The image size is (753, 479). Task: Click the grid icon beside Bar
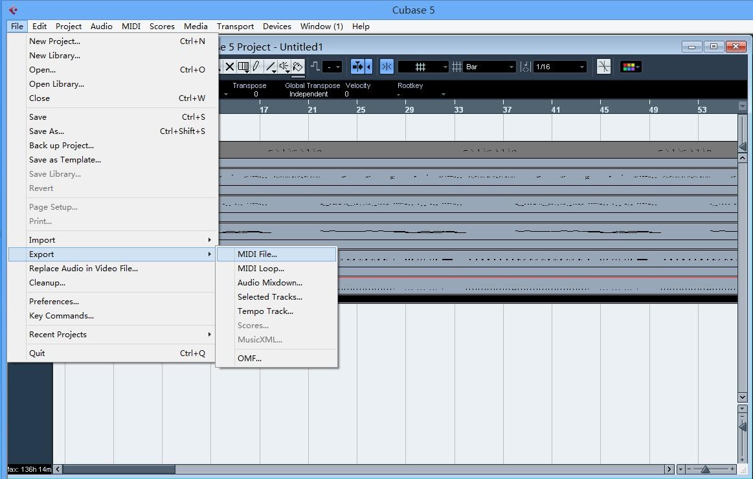tap(456, 67)
